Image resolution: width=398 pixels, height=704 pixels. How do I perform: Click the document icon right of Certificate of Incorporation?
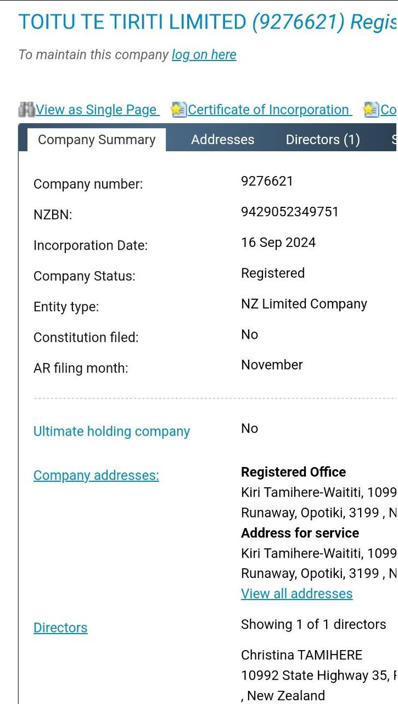coord(371,109)
